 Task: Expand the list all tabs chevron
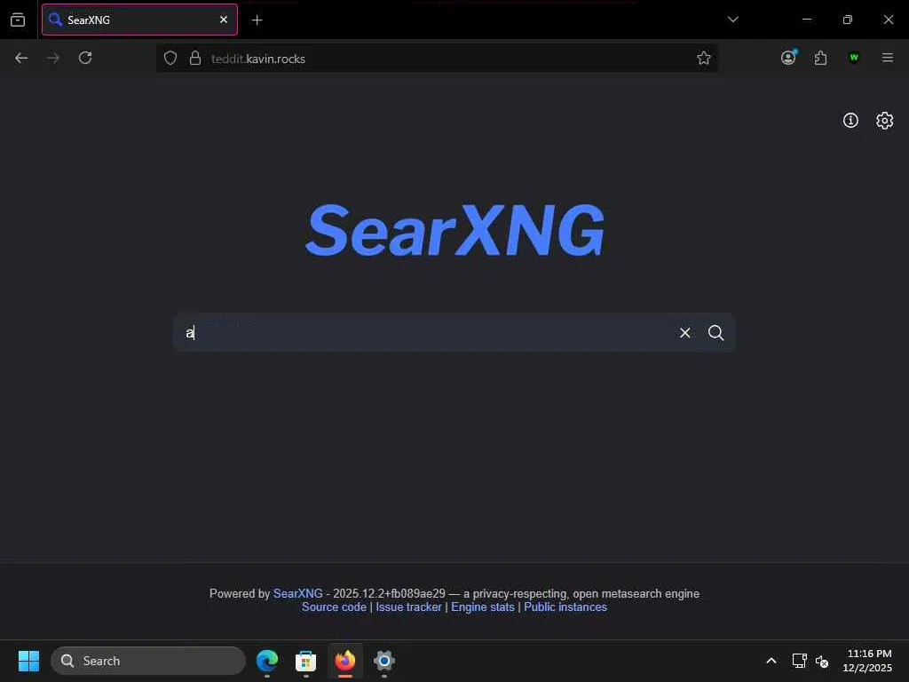click(x=732, y=20)
